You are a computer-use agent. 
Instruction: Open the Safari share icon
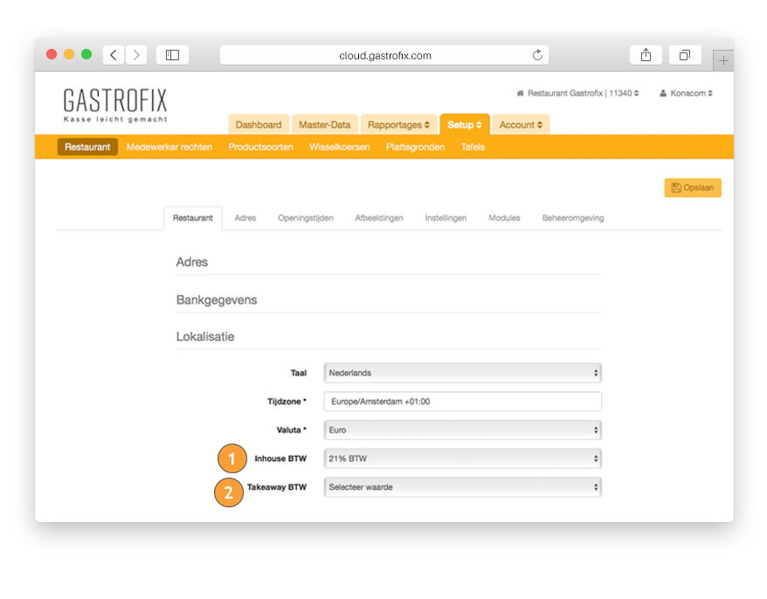(646, 55)
